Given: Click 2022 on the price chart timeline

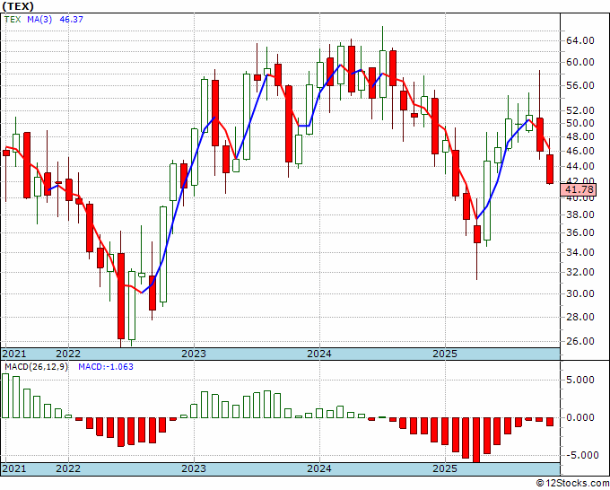Looking at the screenshot, I should click(x=68, y=354).
